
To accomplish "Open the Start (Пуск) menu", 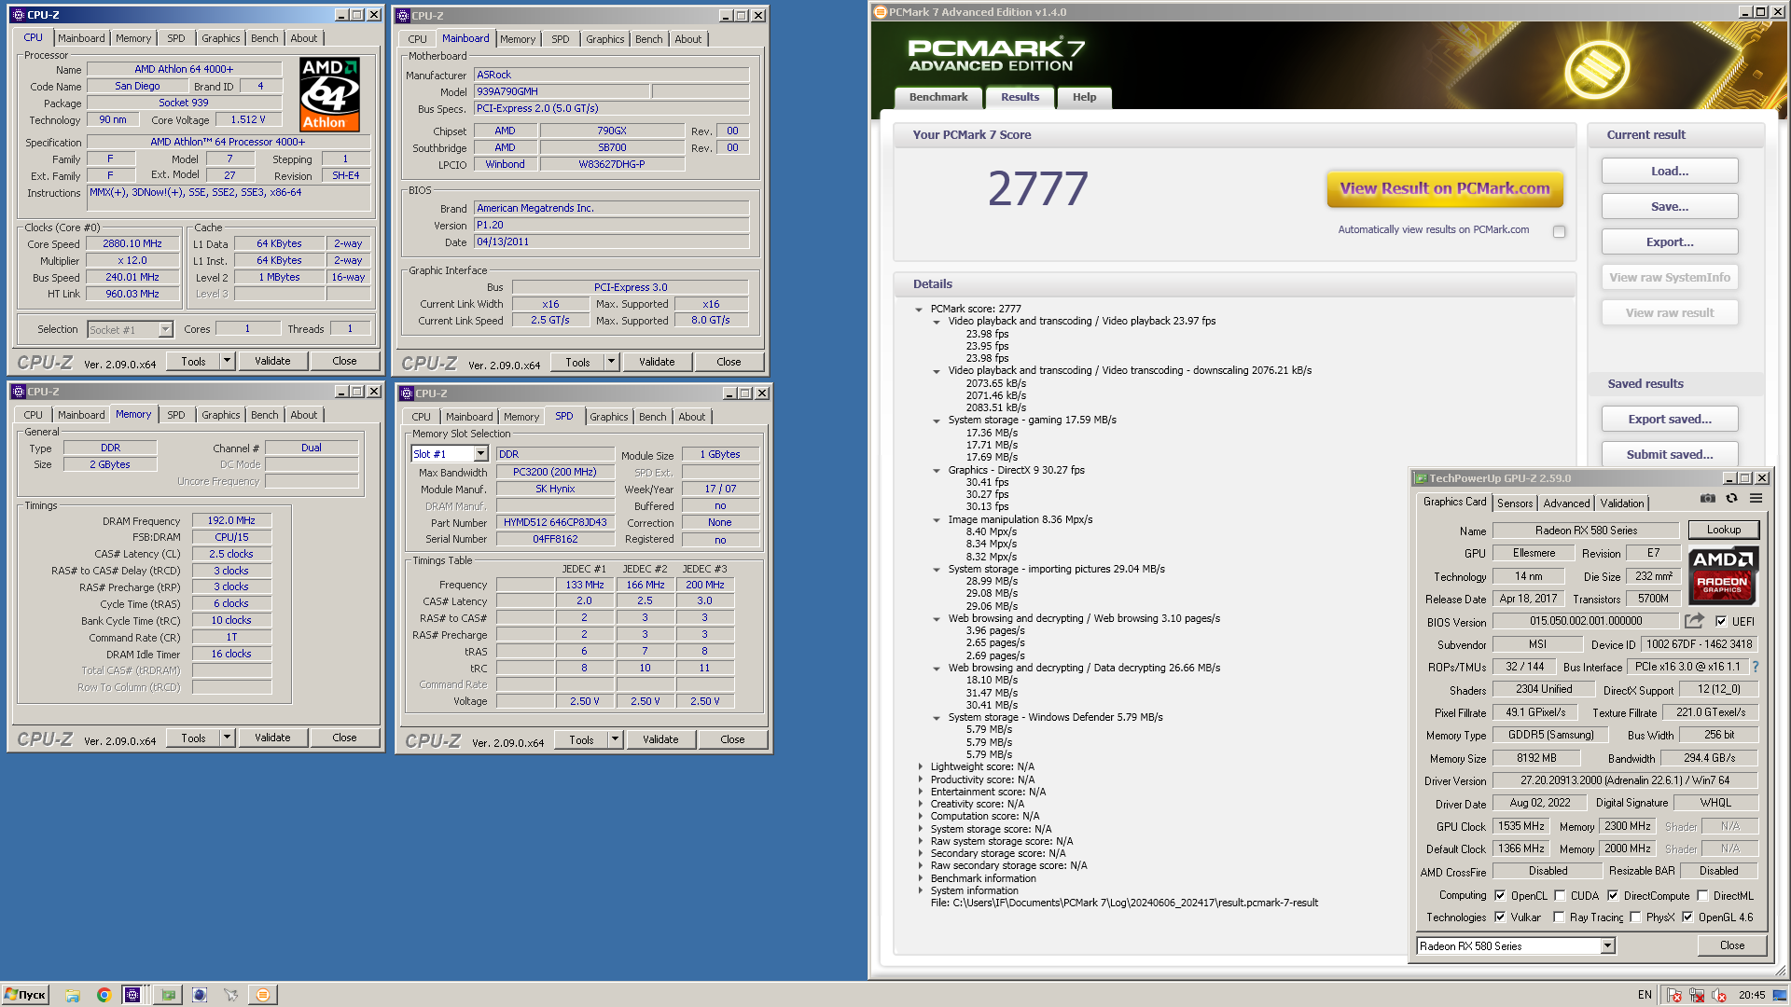I will 25,995.
